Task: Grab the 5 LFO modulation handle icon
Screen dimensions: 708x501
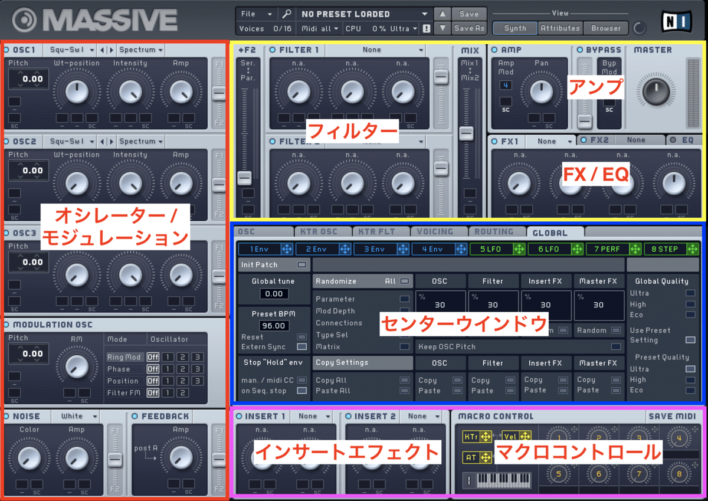Action: [x=519, y=249]
